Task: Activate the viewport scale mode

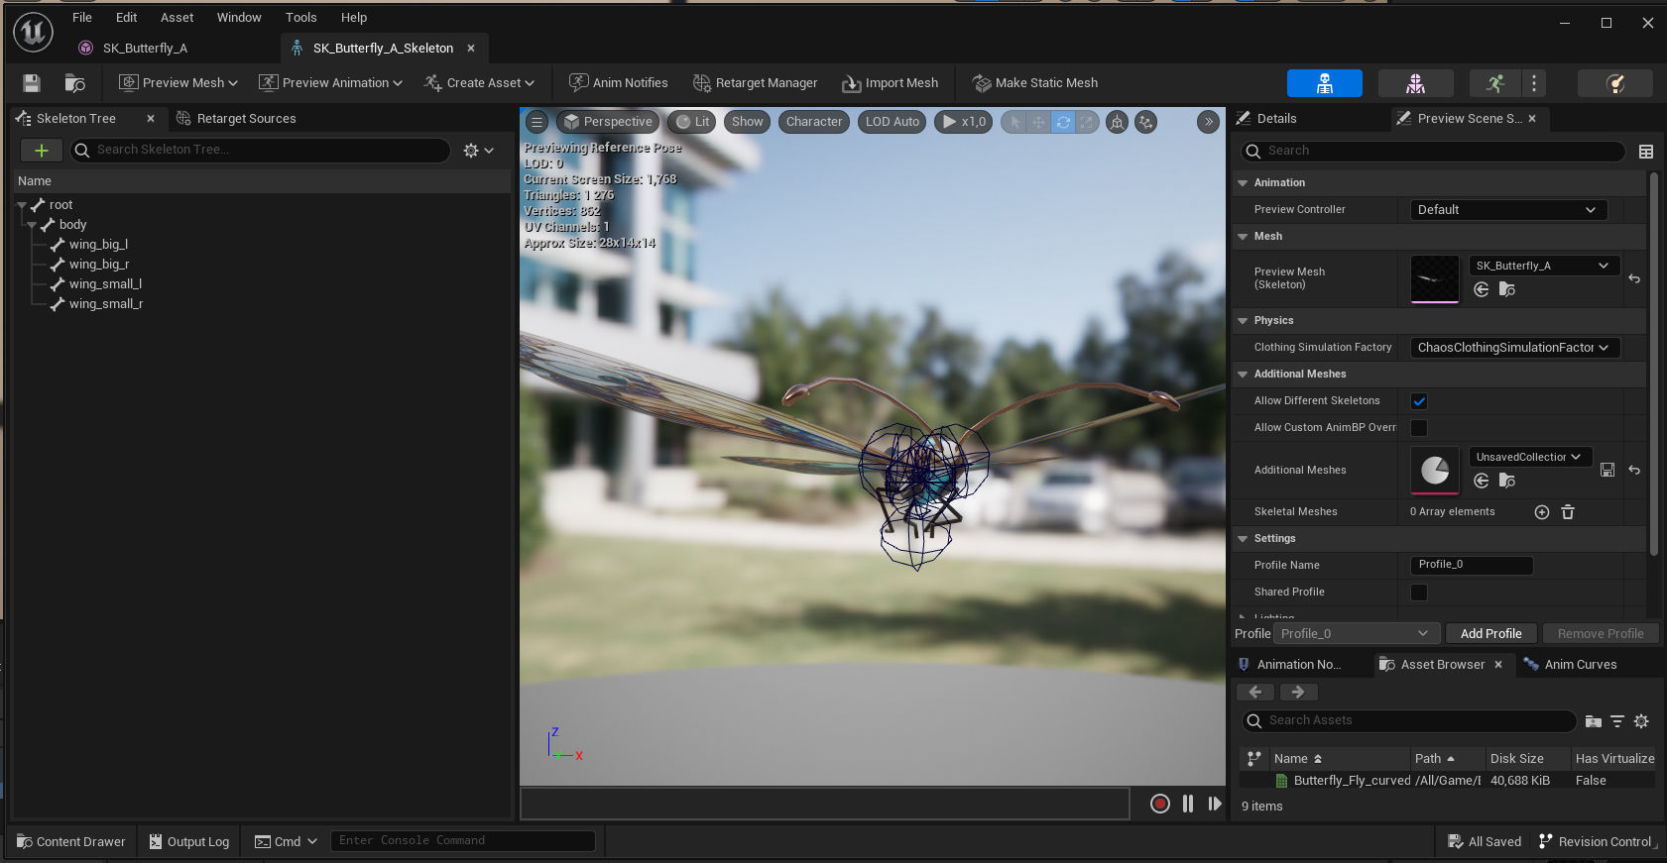Action: coord(1087,122)
